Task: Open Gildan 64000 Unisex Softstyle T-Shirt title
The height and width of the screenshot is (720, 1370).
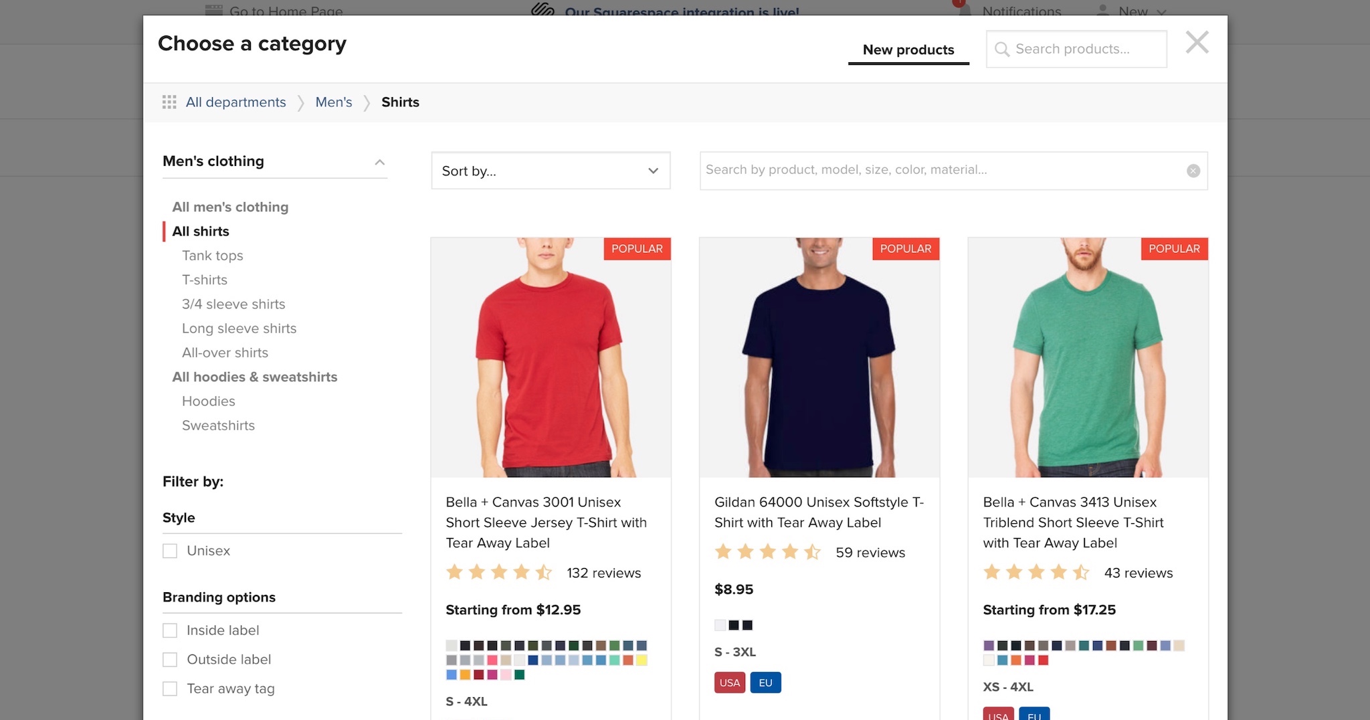Action: (819, 512)
